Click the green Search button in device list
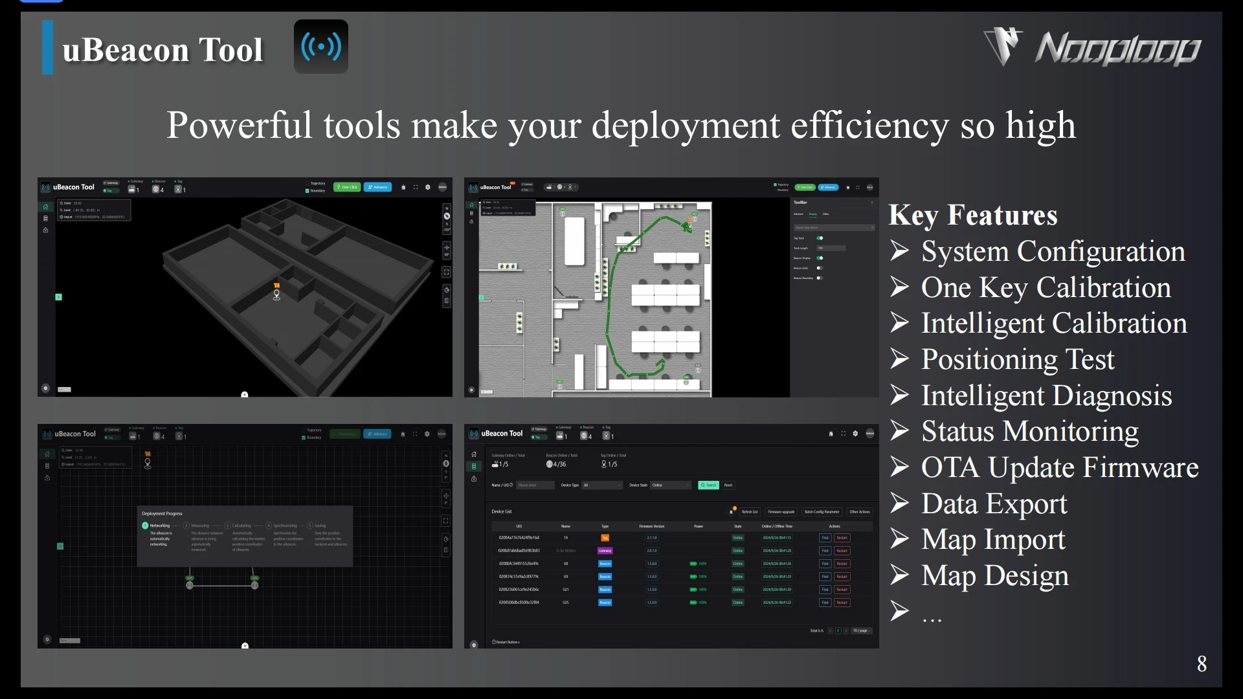1243x699 pixels. tap(708, 485)
